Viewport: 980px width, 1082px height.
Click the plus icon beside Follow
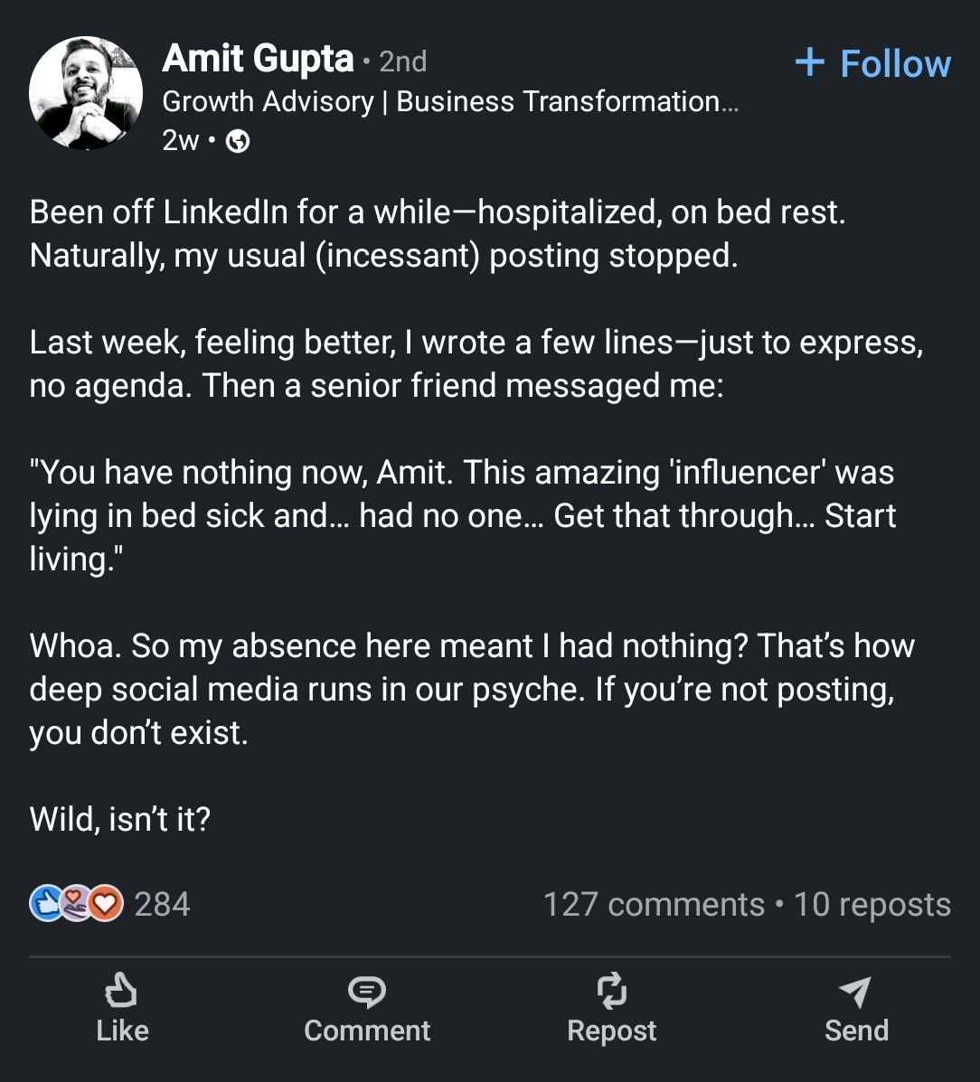tap(810, 62)
